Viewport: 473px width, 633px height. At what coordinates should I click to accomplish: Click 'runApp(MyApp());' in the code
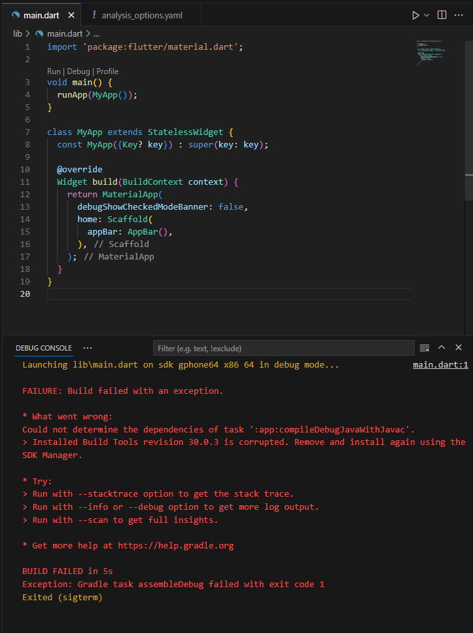[97, 95]
